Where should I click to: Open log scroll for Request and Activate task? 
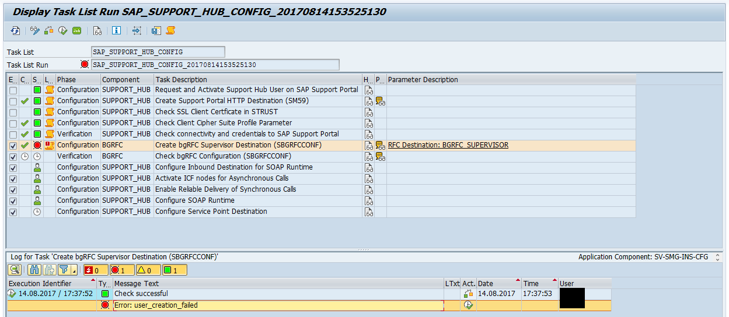(x=50, y=90)
